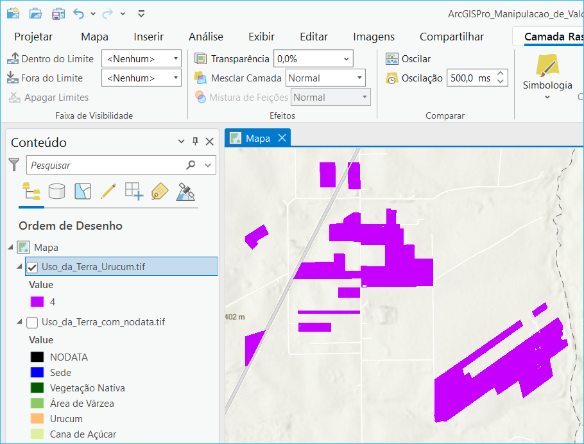Select the Análise ribbon tab
Image resolution: width=584 pixels, height=444 pixels.
click(x=206, y=37)
